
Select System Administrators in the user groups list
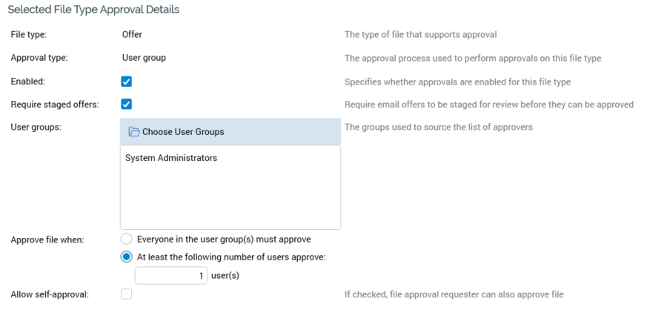pyautogui.click(x=171, y=158)
